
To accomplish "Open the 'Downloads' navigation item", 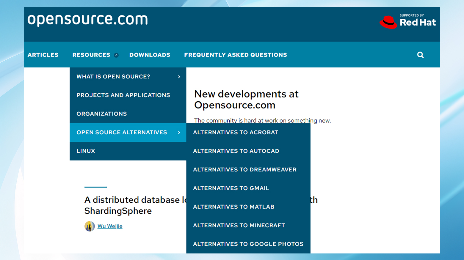I will (x=150, y=55).
